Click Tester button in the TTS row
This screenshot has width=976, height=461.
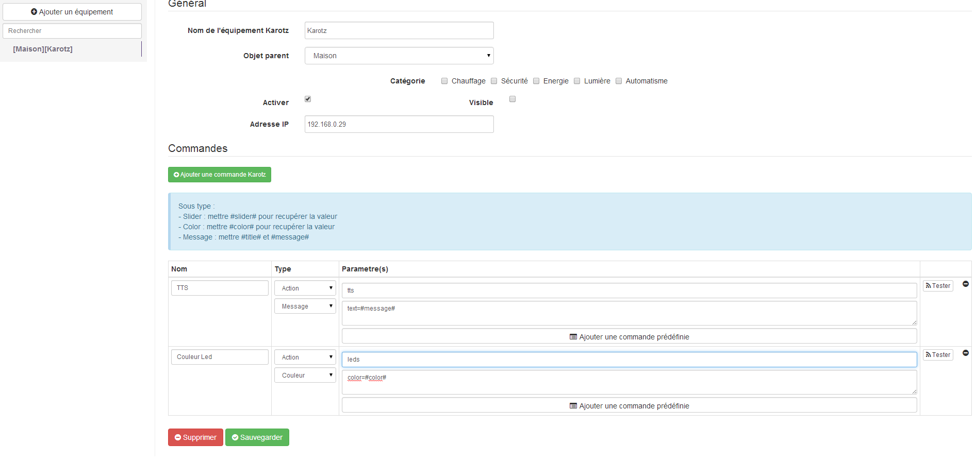click(938, 286)
